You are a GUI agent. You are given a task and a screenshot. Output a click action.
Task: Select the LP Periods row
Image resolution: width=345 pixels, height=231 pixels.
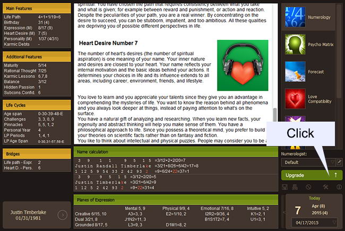point(37,135)
